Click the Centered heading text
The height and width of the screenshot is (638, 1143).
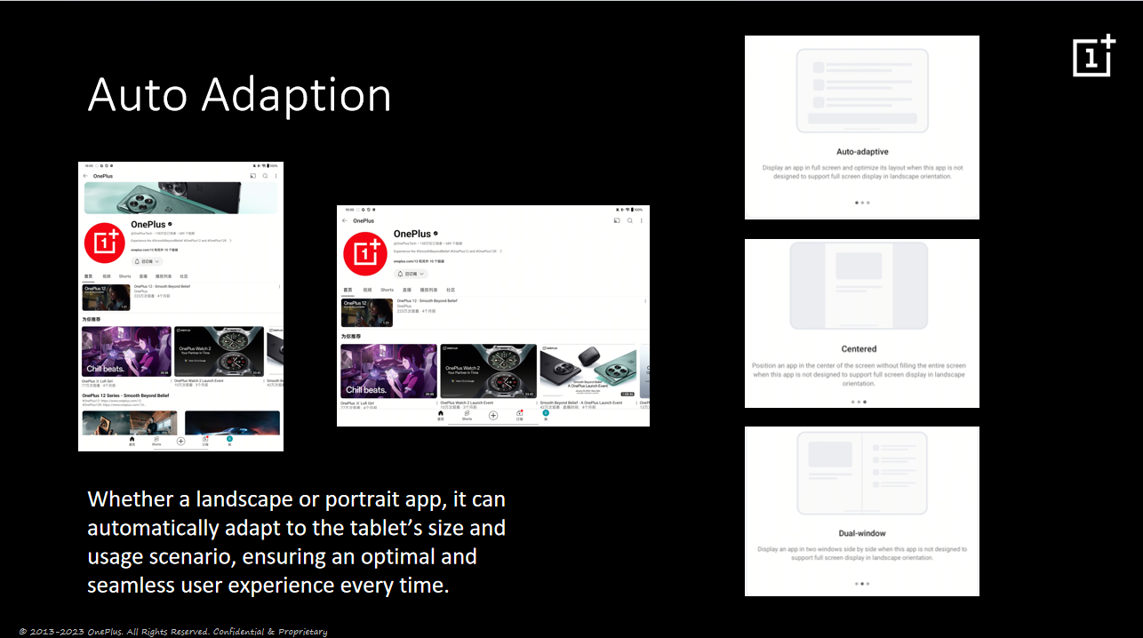pyautogui.click(x=859, y=349)
